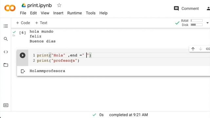Rename the notebook title print.ipynb
The width and height of the screenshot is (210, 118).
39,6
